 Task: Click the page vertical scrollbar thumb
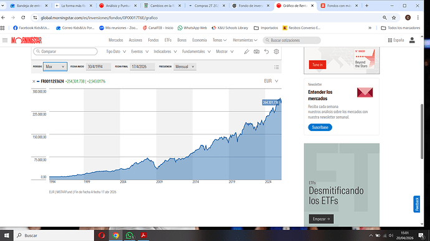pos(422,131)
